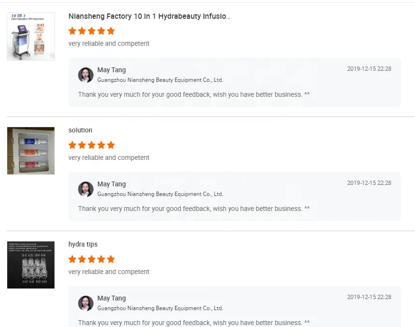Screen dimensions: 415x327
Task: Click May Tang's name in the third reply
Action: (x=111, y=299)
